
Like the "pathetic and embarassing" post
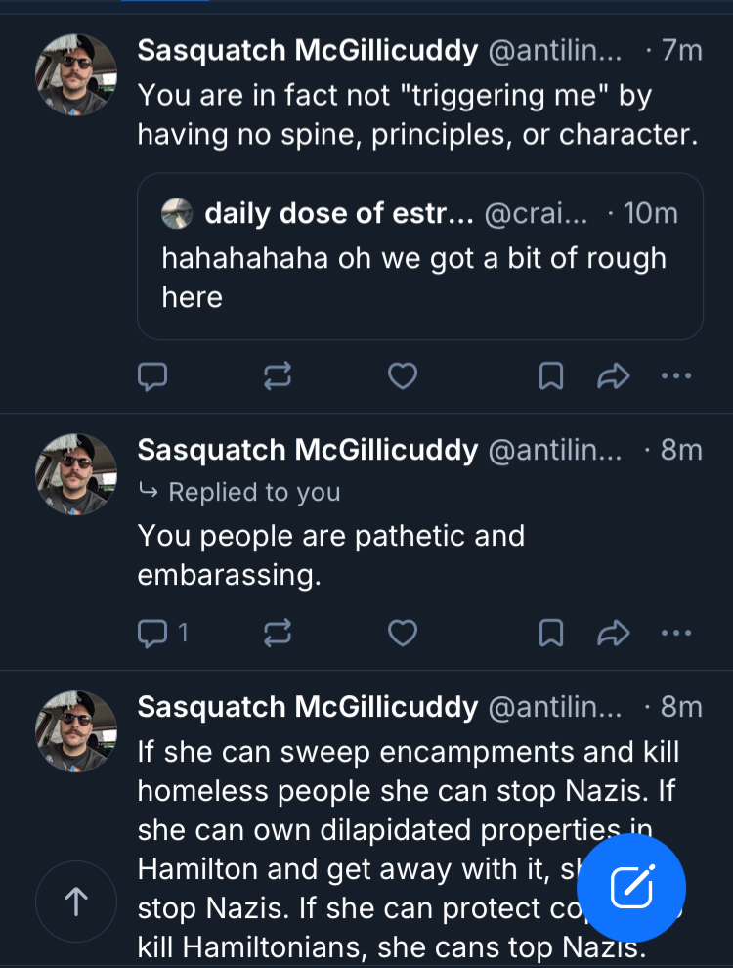click(403, 635)
